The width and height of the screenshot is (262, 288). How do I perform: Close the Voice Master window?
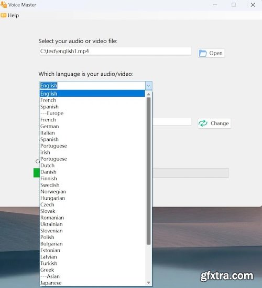(x=253, y=5)
